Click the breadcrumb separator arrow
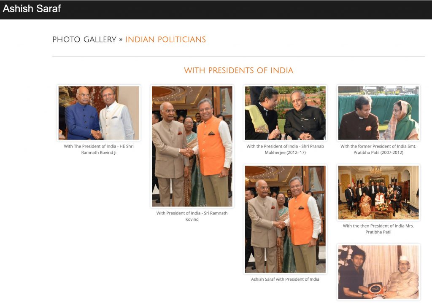The width and height of the screenshot is (432, 303). click(x=121, y=40)
